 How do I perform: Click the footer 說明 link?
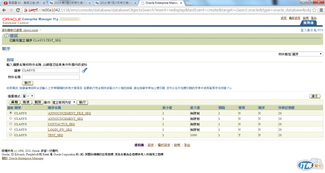(177, 145)
